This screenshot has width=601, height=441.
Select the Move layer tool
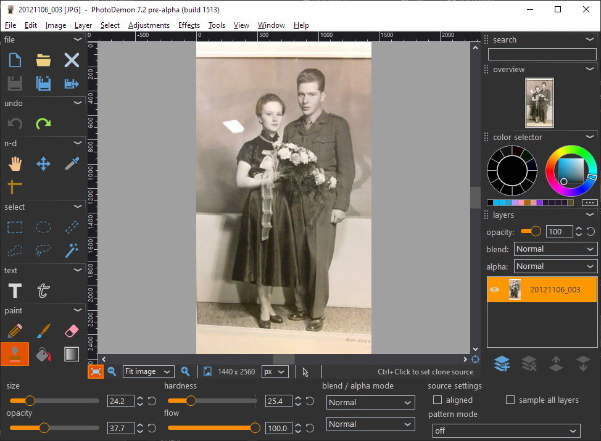43,163
